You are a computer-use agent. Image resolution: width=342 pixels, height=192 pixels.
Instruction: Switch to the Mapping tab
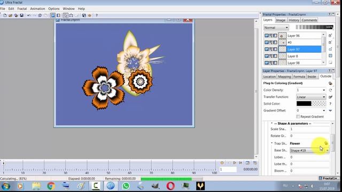pyautogui.click(x=284, y=77)
